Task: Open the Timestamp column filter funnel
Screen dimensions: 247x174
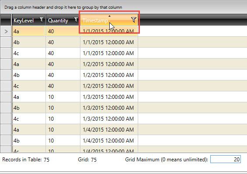Action: click(134, 20)
